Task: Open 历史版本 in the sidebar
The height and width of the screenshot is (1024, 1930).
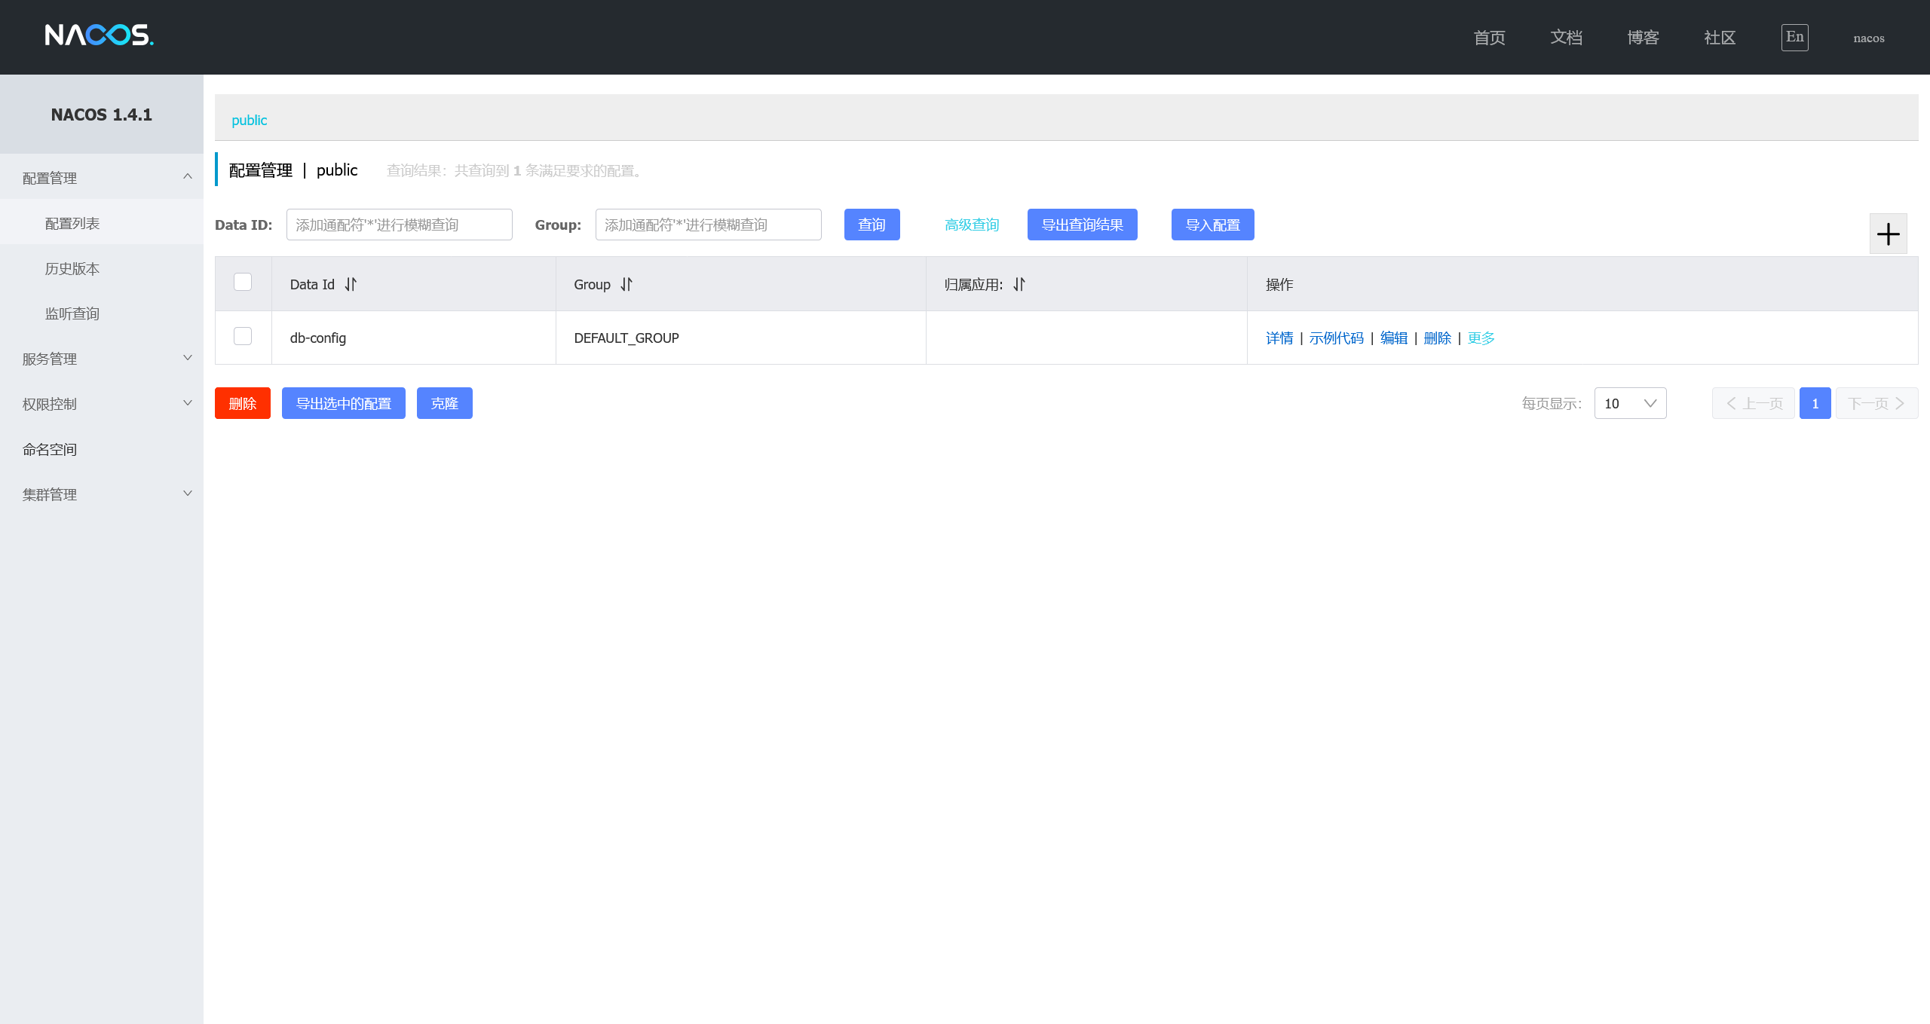Action: (72, 268)
